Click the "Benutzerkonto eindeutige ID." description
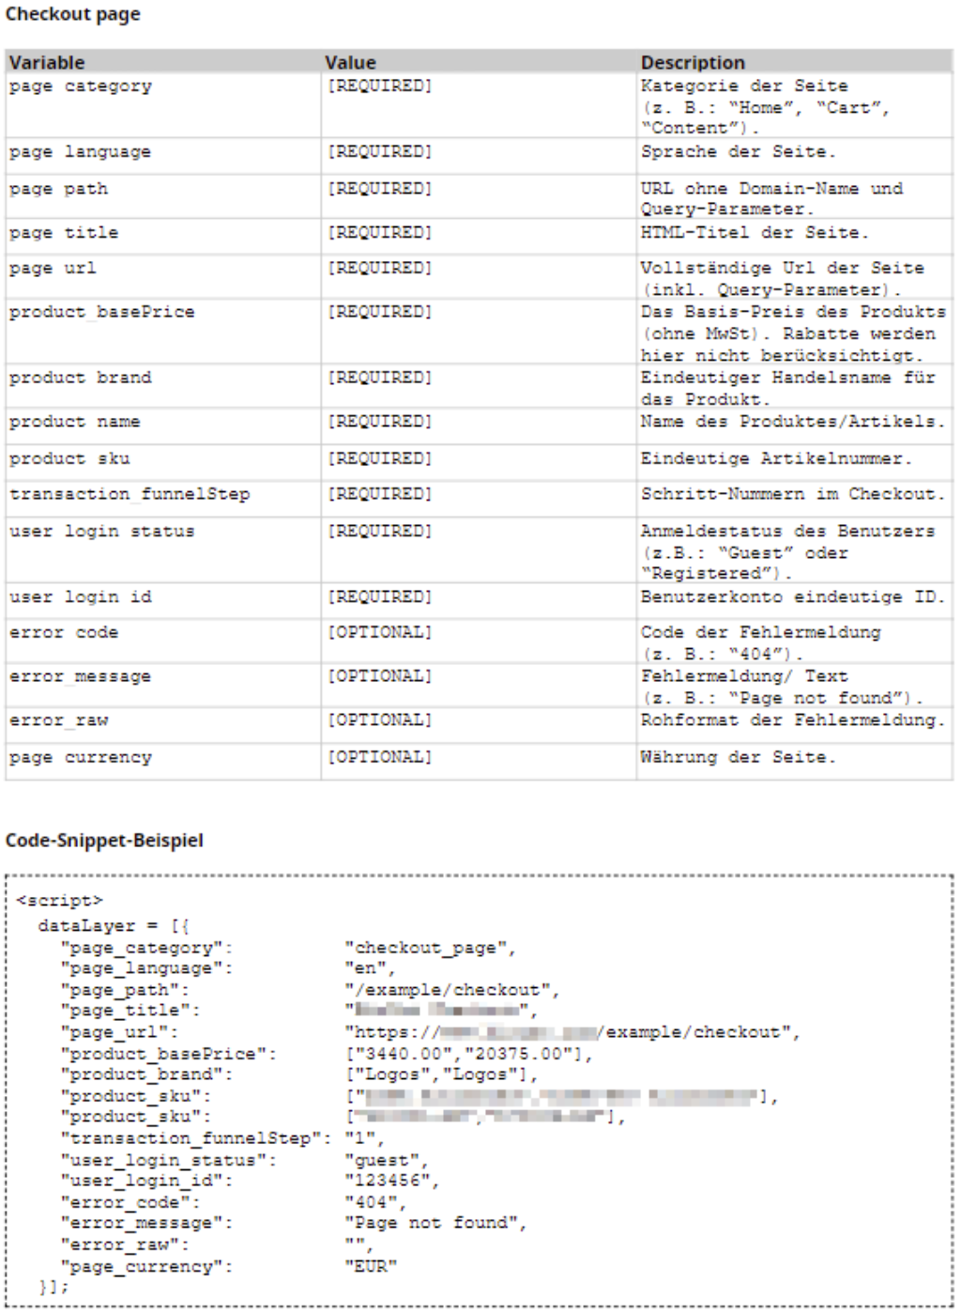Viewport: 961px width, 1314px height. [x=792, y=597]
